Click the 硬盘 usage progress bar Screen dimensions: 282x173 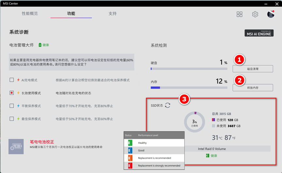(189, 69)
